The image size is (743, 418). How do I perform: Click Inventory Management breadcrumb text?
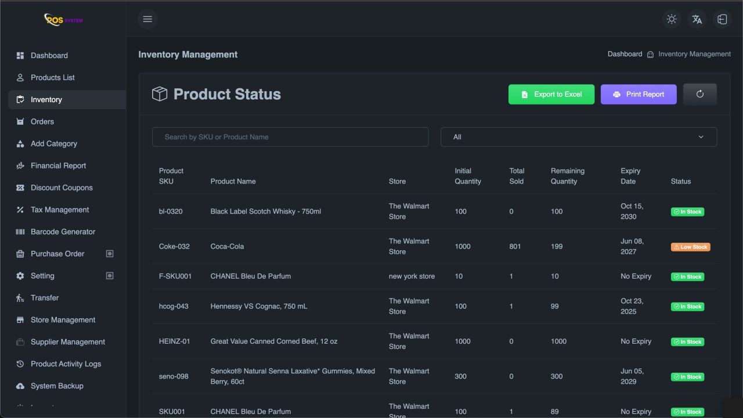click(694, 54)
